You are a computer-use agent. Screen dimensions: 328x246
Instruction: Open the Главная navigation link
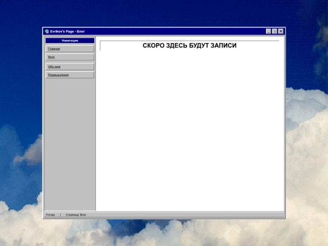point(70,49)
